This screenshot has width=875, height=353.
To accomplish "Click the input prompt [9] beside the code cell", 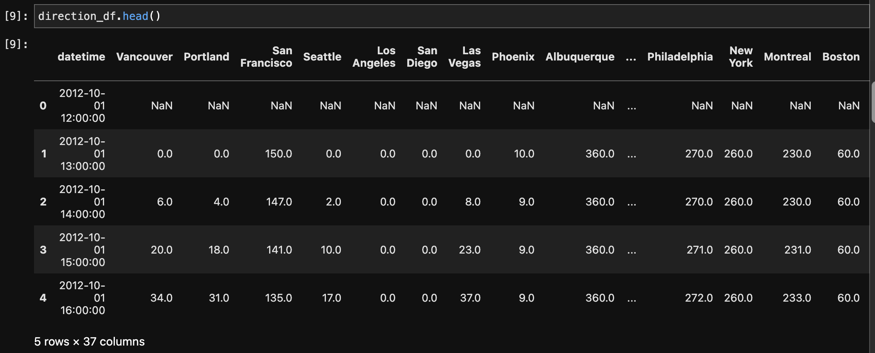I will (16, 16).
